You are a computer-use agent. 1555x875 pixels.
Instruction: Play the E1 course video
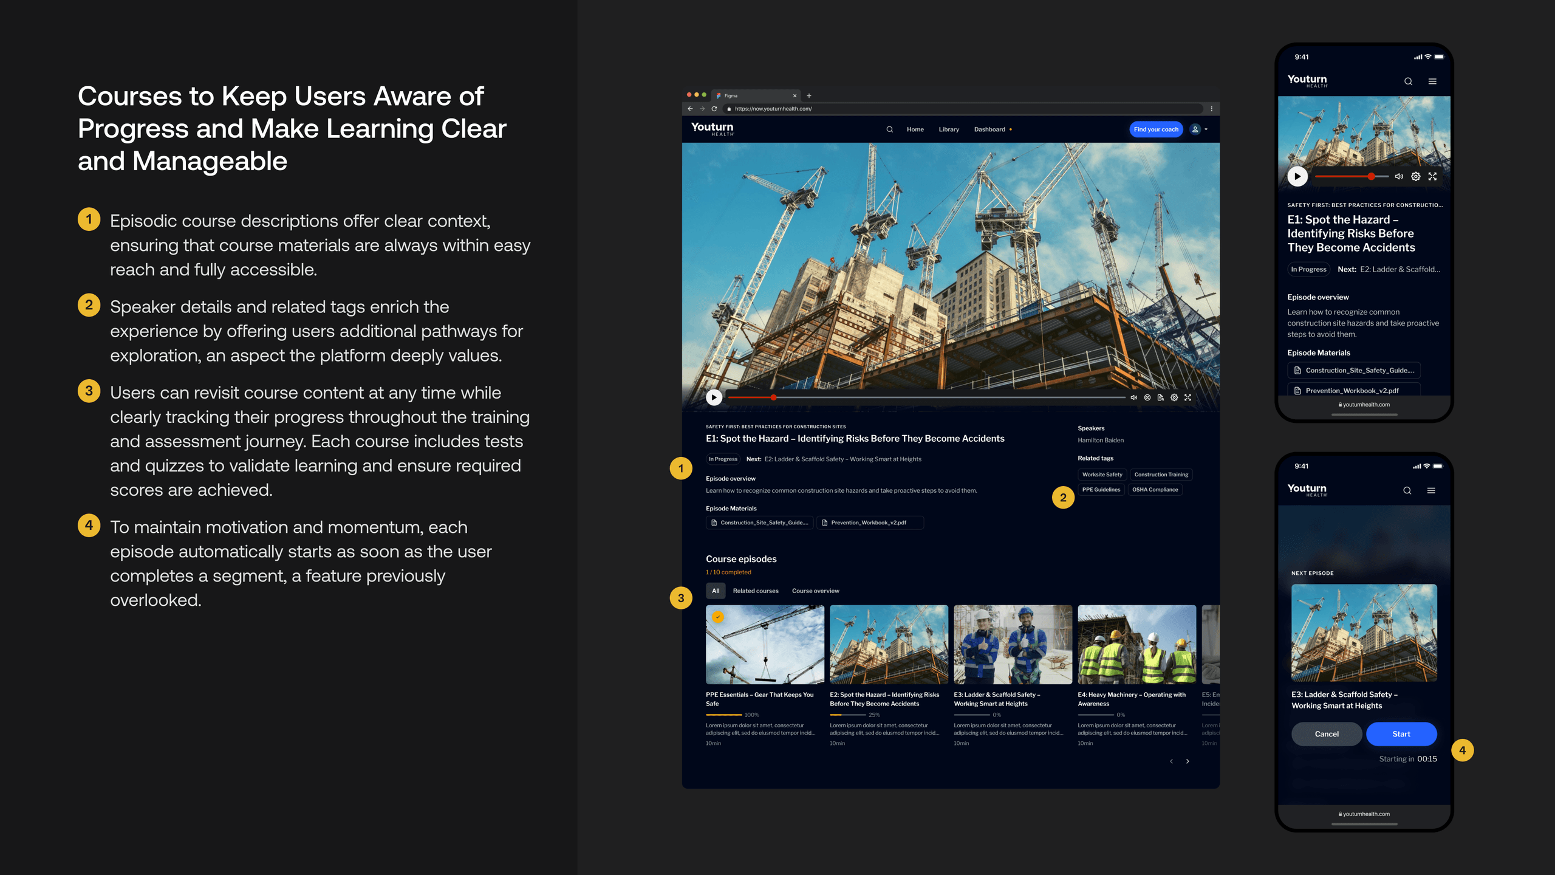coord(714,397)
